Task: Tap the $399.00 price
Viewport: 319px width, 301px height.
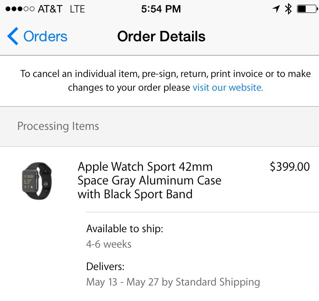Action: [290, 167]
